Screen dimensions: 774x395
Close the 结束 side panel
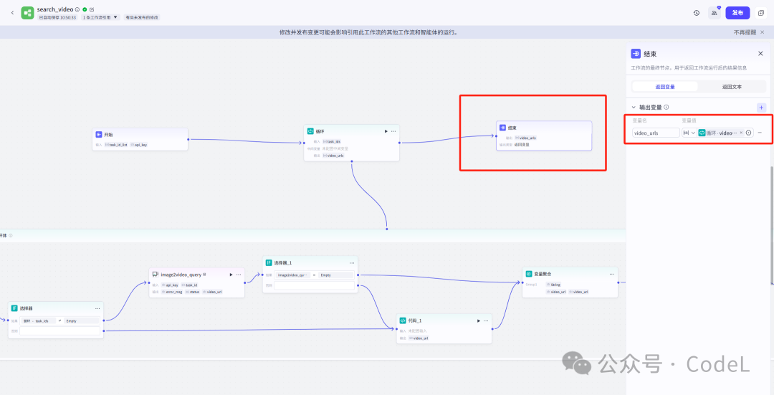click(760, 54)
